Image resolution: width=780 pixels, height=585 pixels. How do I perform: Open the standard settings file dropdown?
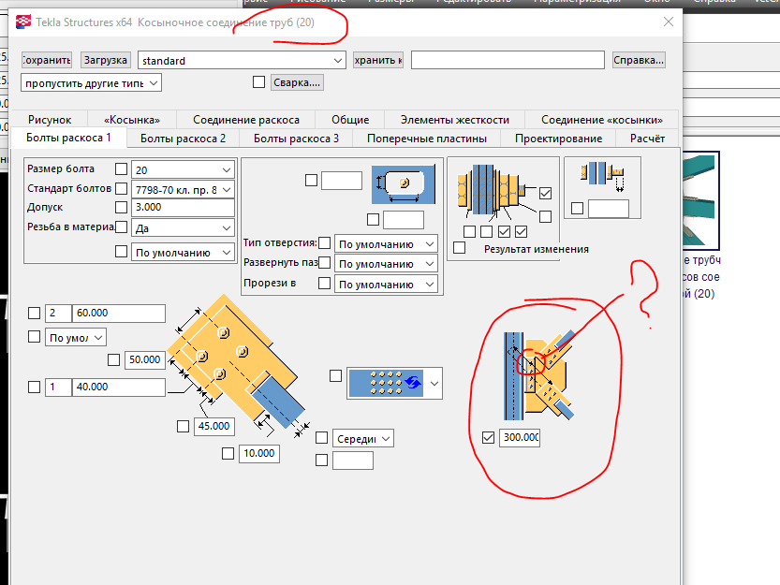pyautogui.click(x=243, y=60)
